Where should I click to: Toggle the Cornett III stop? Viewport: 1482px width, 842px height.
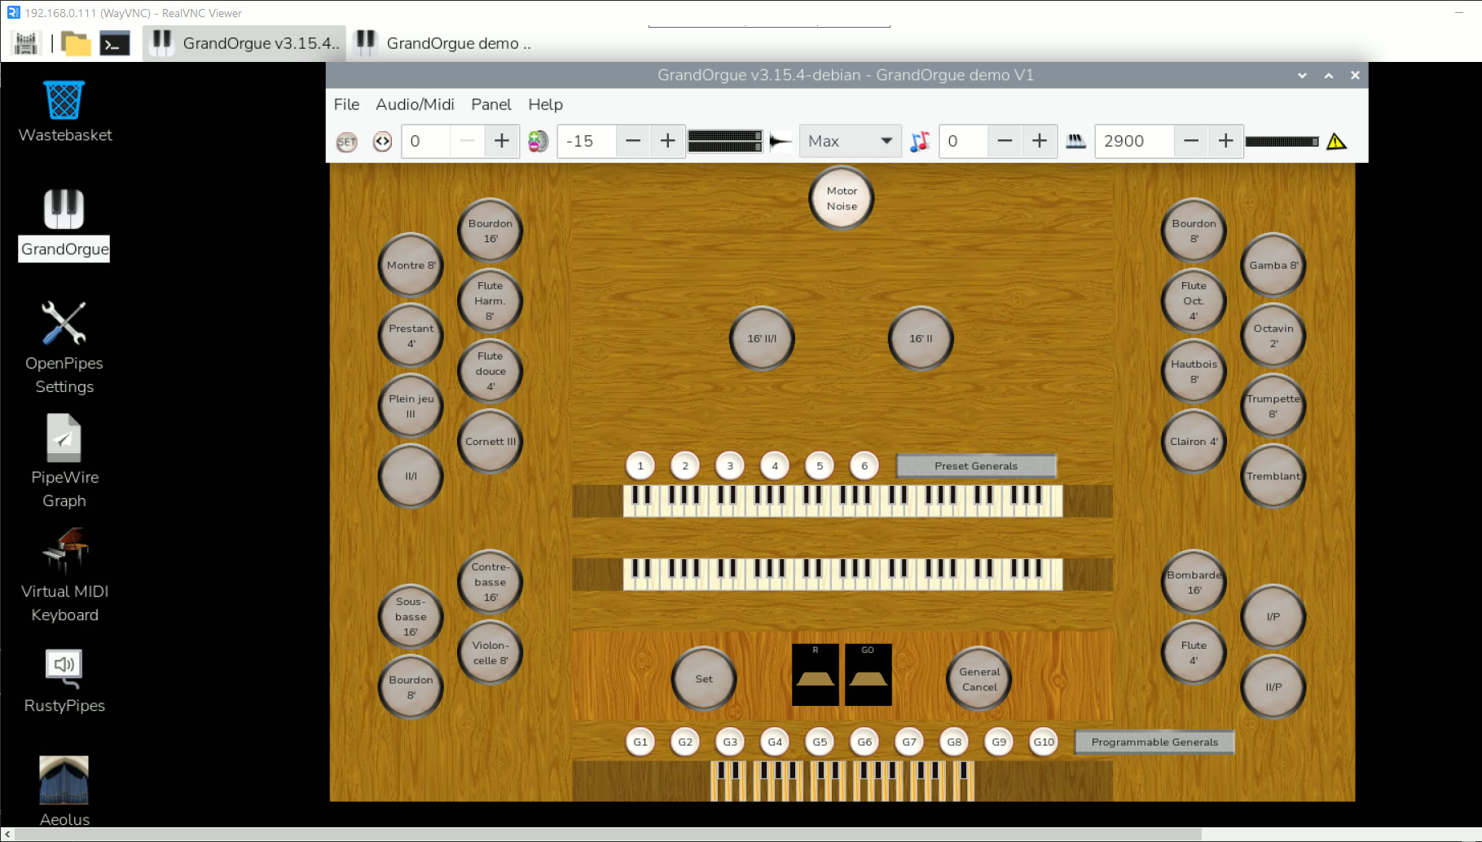pyautogui.click(x=490, y=442)
